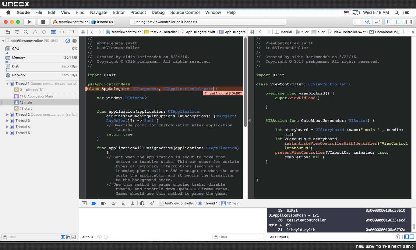The image size is (416, 250).
Task: Expand Thread 3 in debug navigator
Action: 8,121
